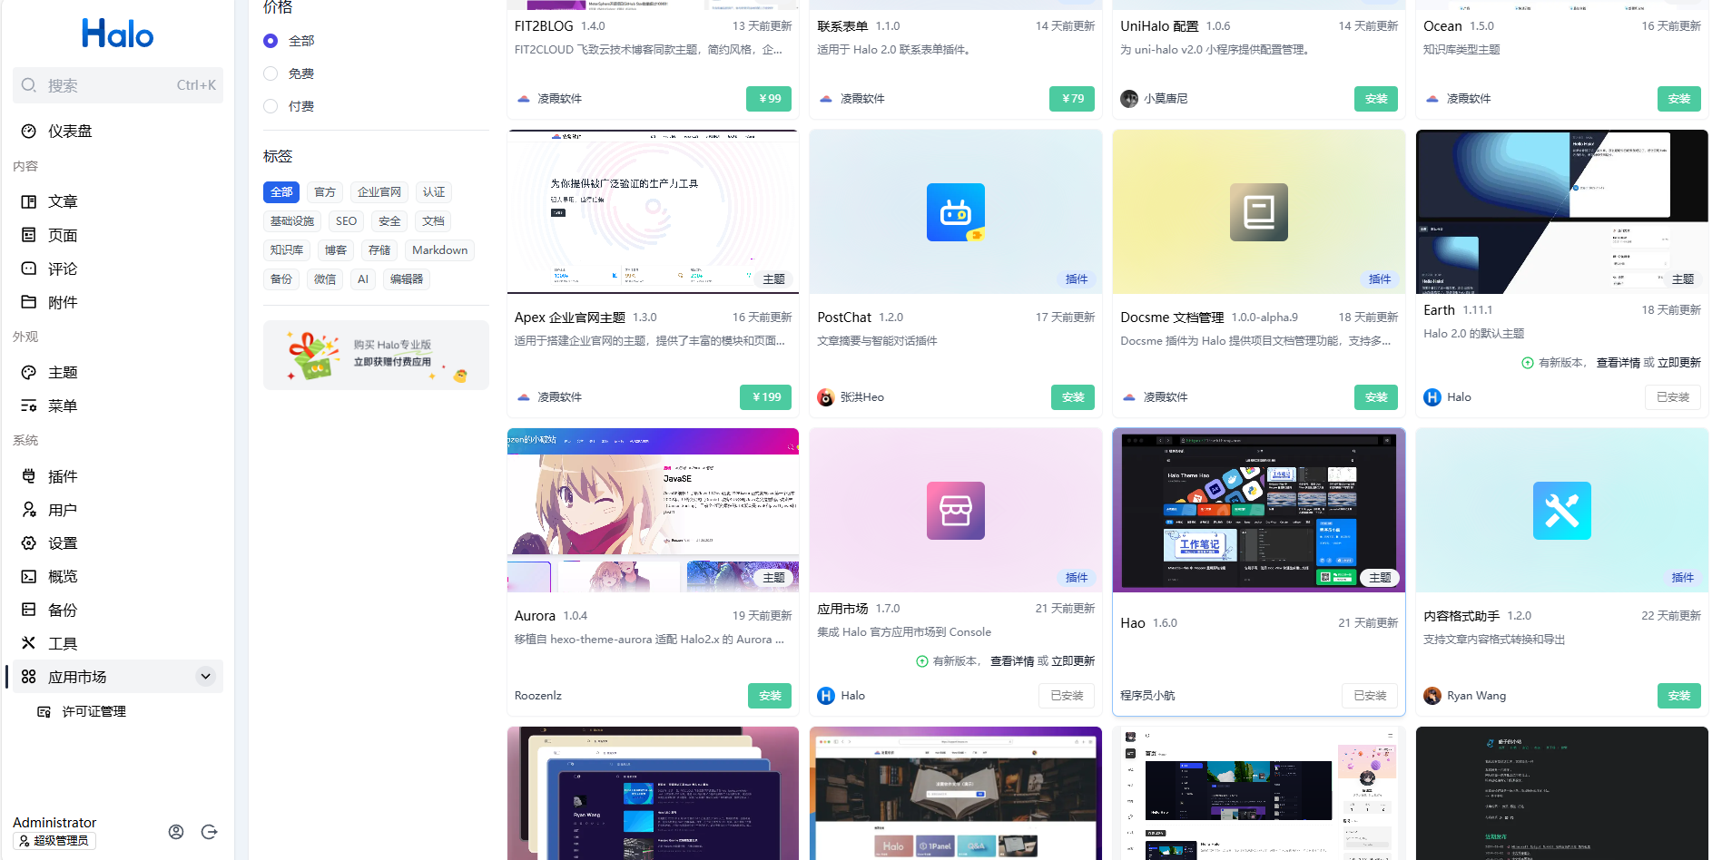Viewport: 1722px width, 860px height.
Task: Open the Hao theme preview thumbnail
Action: [x=1259, y=510]
